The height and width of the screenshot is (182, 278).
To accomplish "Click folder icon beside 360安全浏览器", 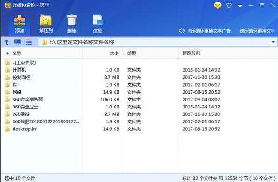I will pos(7,100).
